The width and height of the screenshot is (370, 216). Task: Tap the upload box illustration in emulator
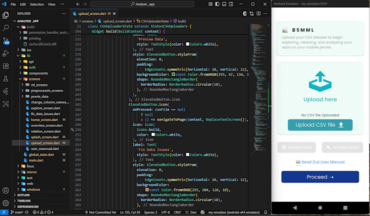(x=320, y=81)
